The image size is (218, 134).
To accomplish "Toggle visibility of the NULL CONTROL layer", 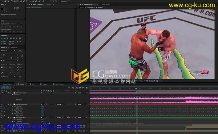I will click(1, 117).
